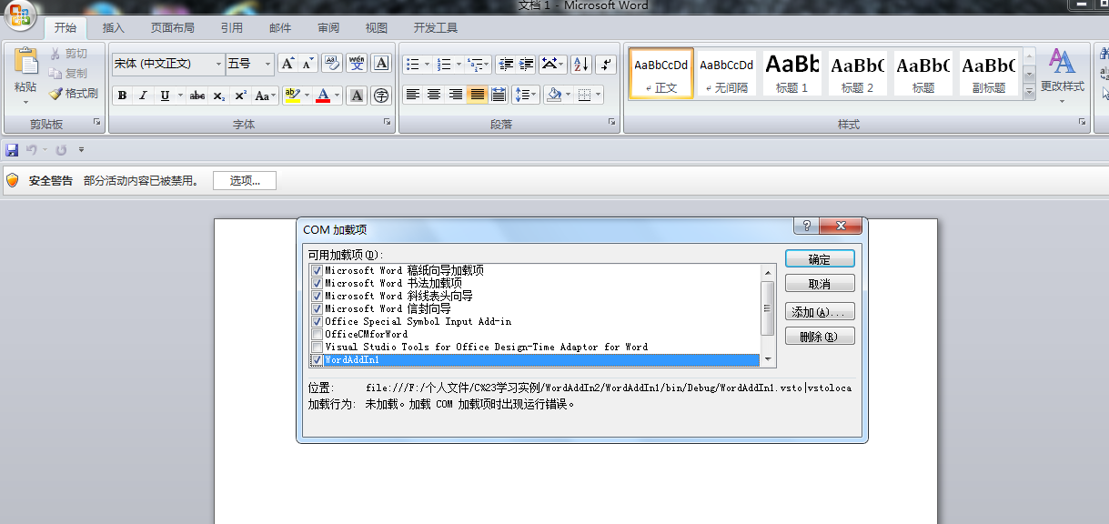Toggle Italic formatting
This screenshot has width=1109, height=524.
(143, 96)
